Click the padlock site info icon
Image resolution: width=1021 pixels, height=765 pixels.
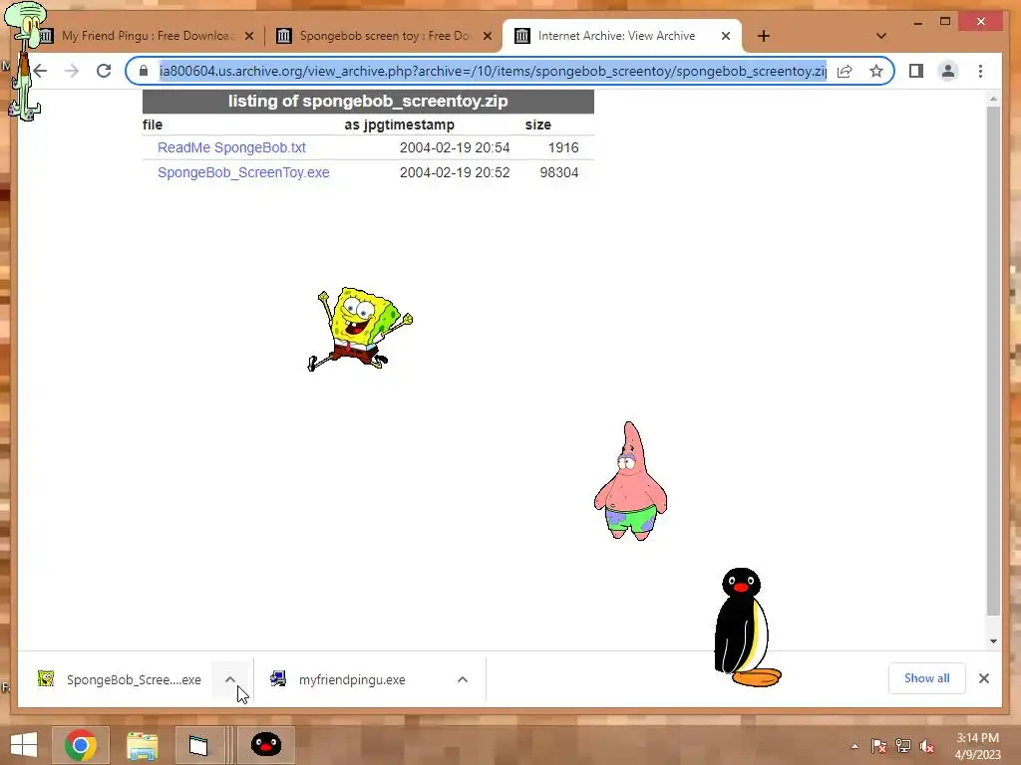click(144, 71)
